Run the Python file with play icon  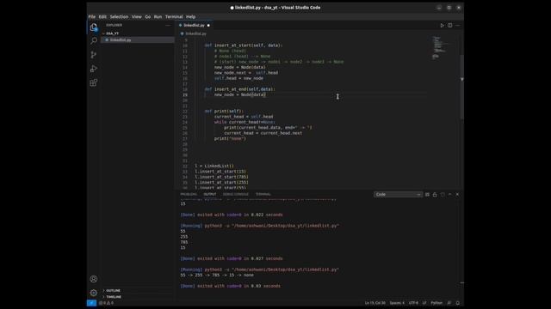(x=442, y=25)
